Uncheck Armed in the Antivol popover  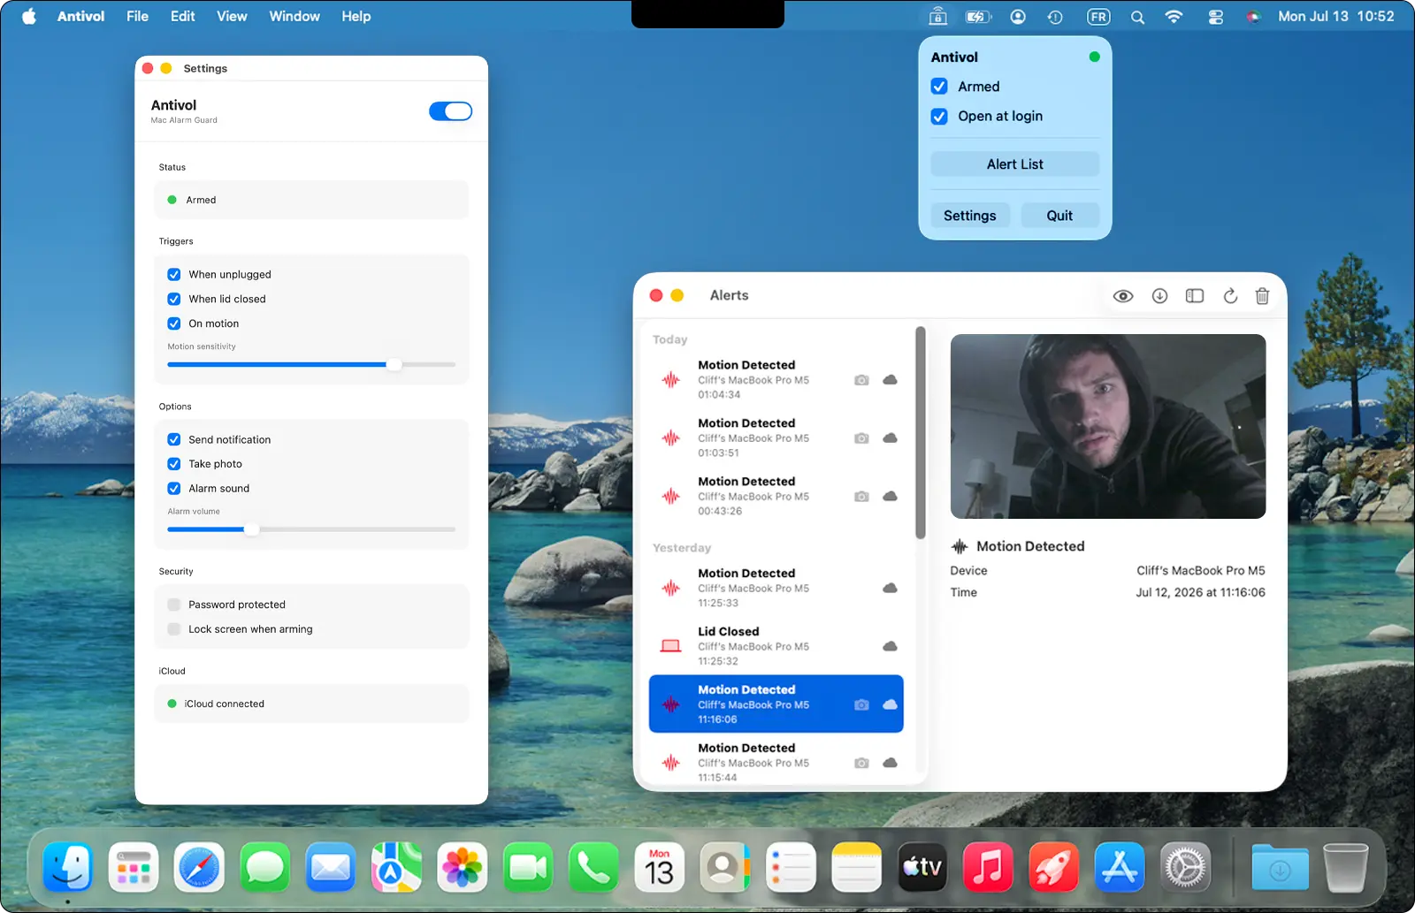point(939,87)
